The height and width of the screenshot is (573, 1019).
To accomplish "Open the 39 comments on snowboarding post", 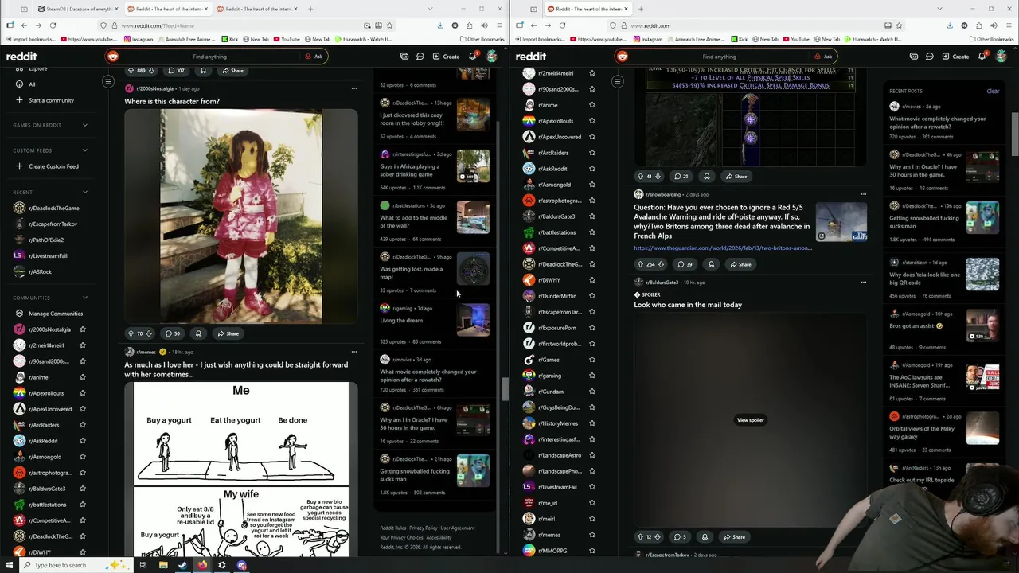I will [x=685, y=264].
